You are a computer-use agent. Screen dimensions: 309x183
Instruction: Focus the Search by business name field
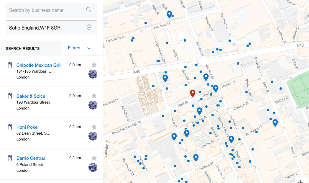pyautogui.click(x=46, y=10)
